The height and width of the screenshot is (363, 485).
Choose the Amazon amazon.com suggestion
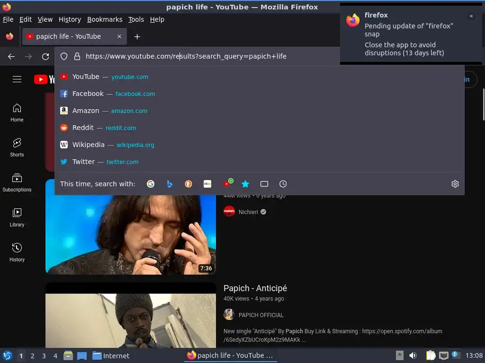point(259,111)
